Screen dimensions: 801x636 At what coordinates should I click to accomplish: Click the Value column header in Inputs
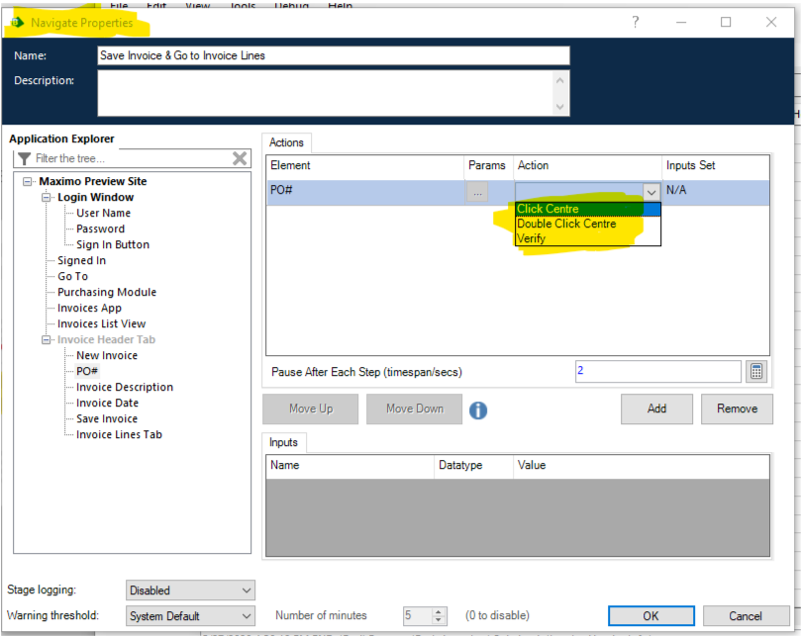[642, 466]
